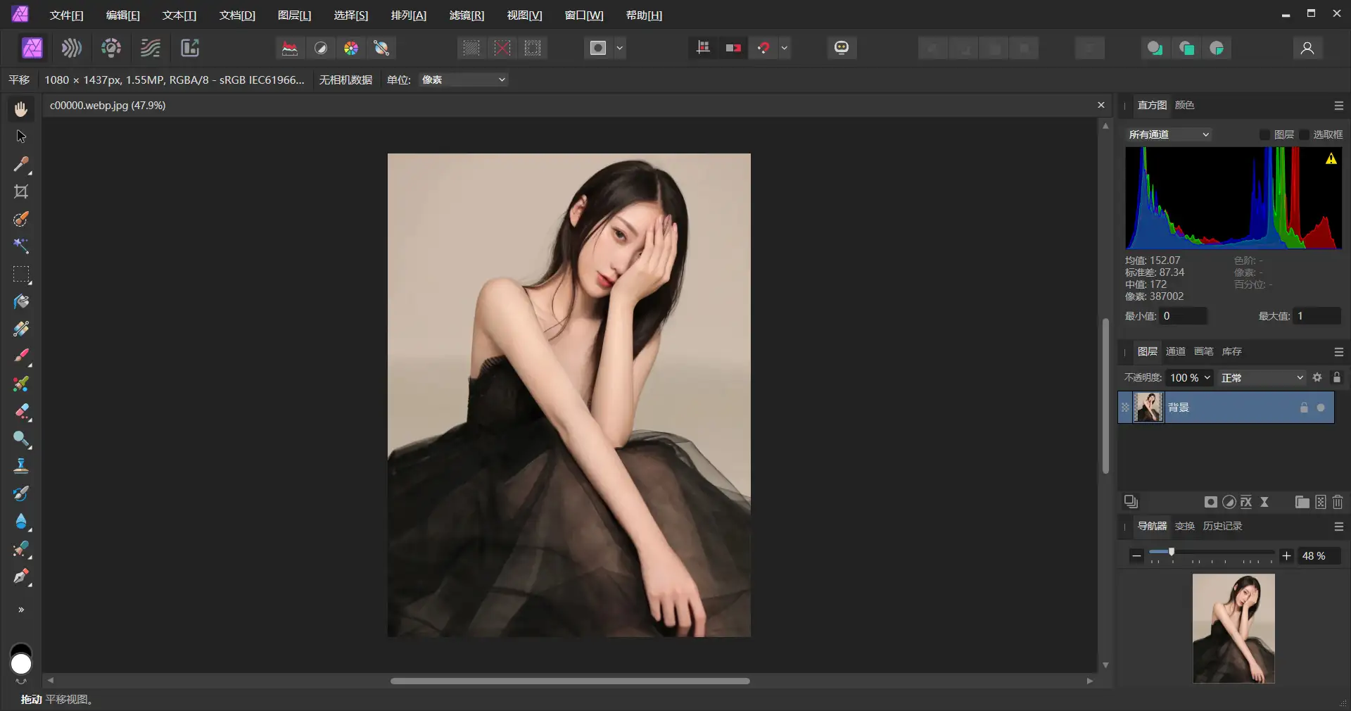
Task: Select the Crop tool
Action: click(20, 192)
